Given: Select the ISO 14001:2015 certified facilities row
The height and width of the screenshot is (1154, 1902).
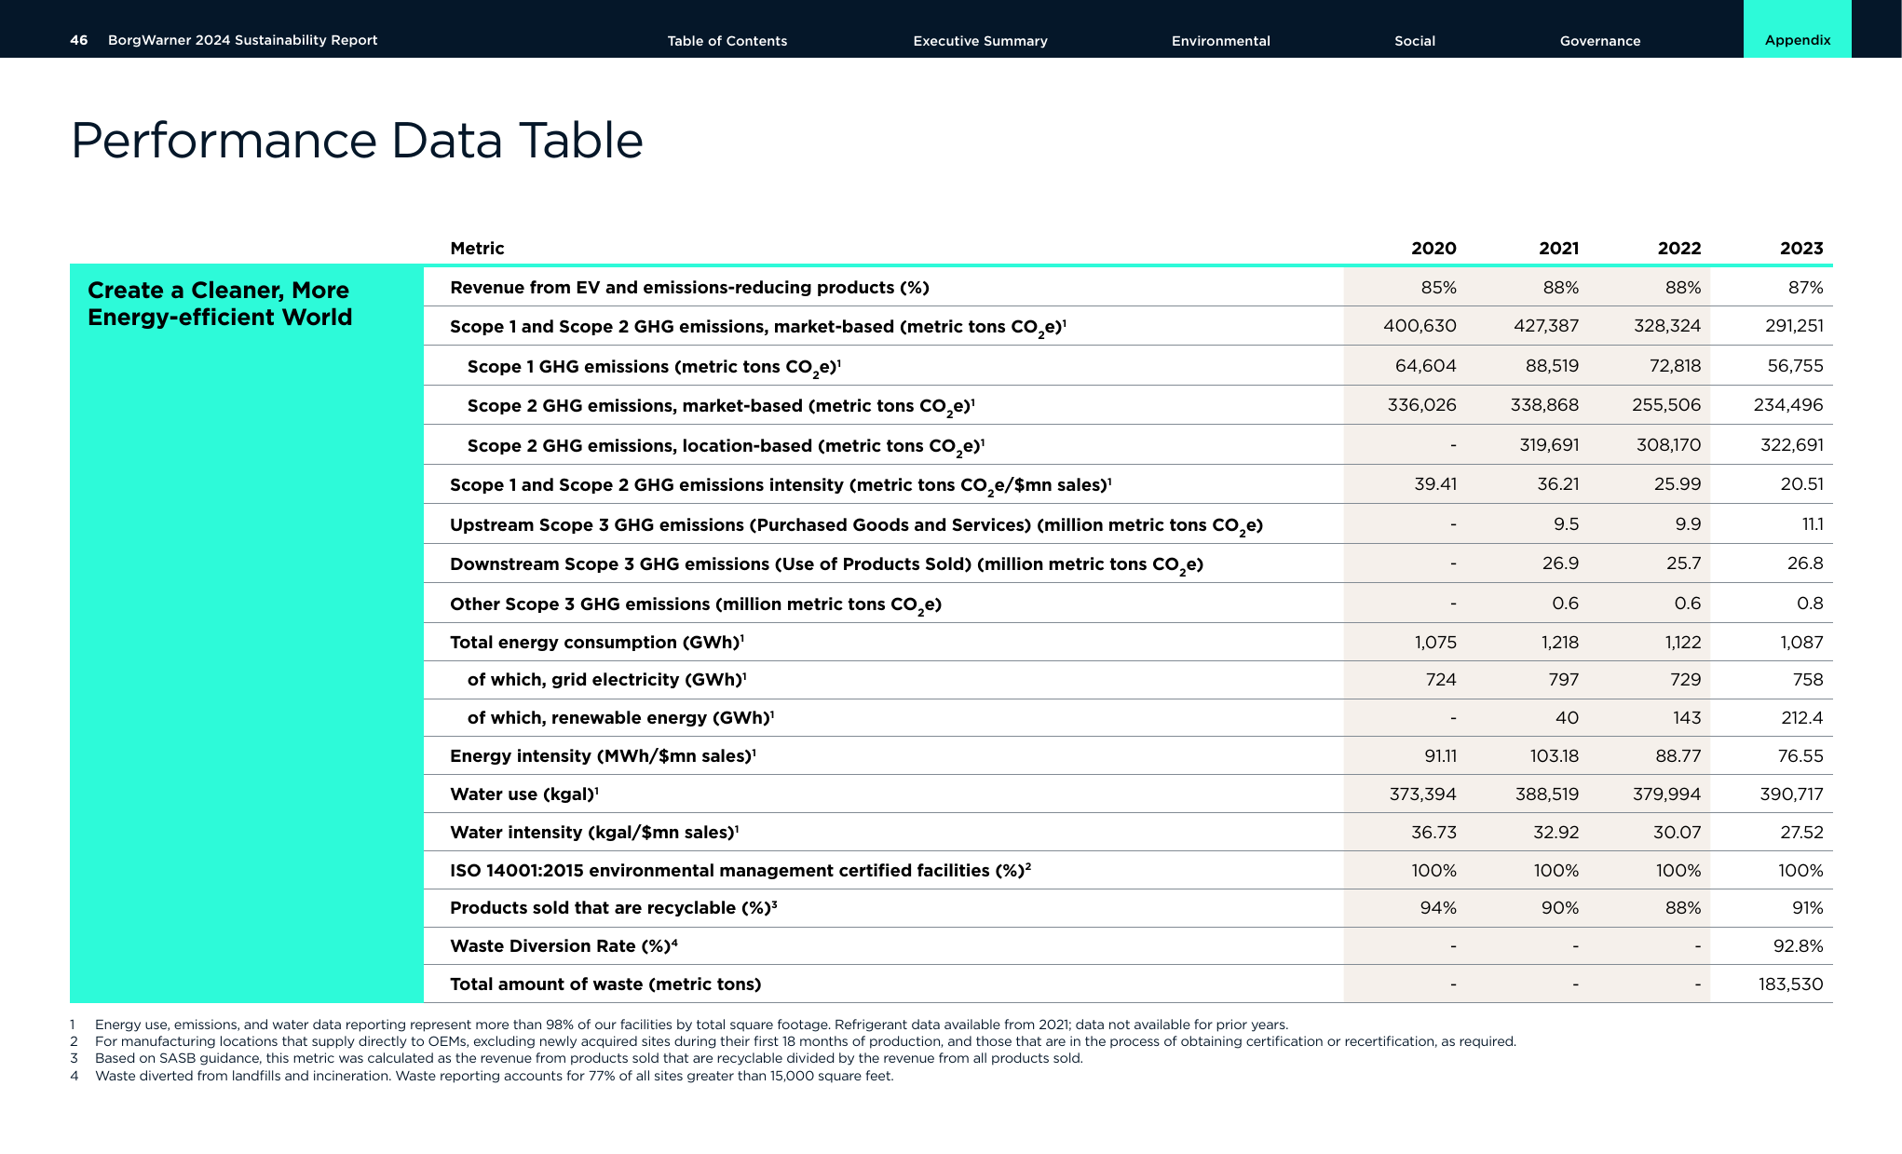Looking at the screenshot, I should point(1128,870).
